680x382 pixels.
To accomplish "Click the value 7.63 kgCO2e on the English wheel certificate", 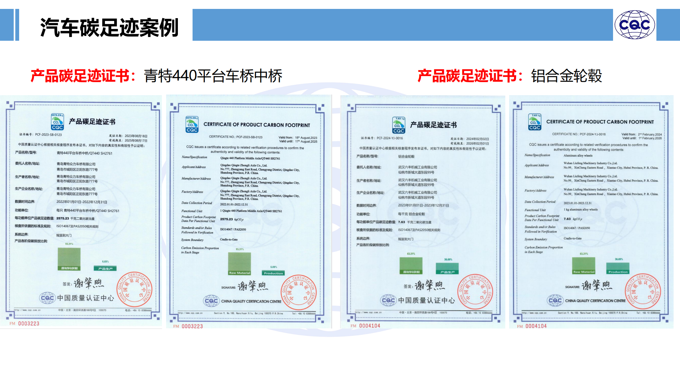I will tap(573, 219).
